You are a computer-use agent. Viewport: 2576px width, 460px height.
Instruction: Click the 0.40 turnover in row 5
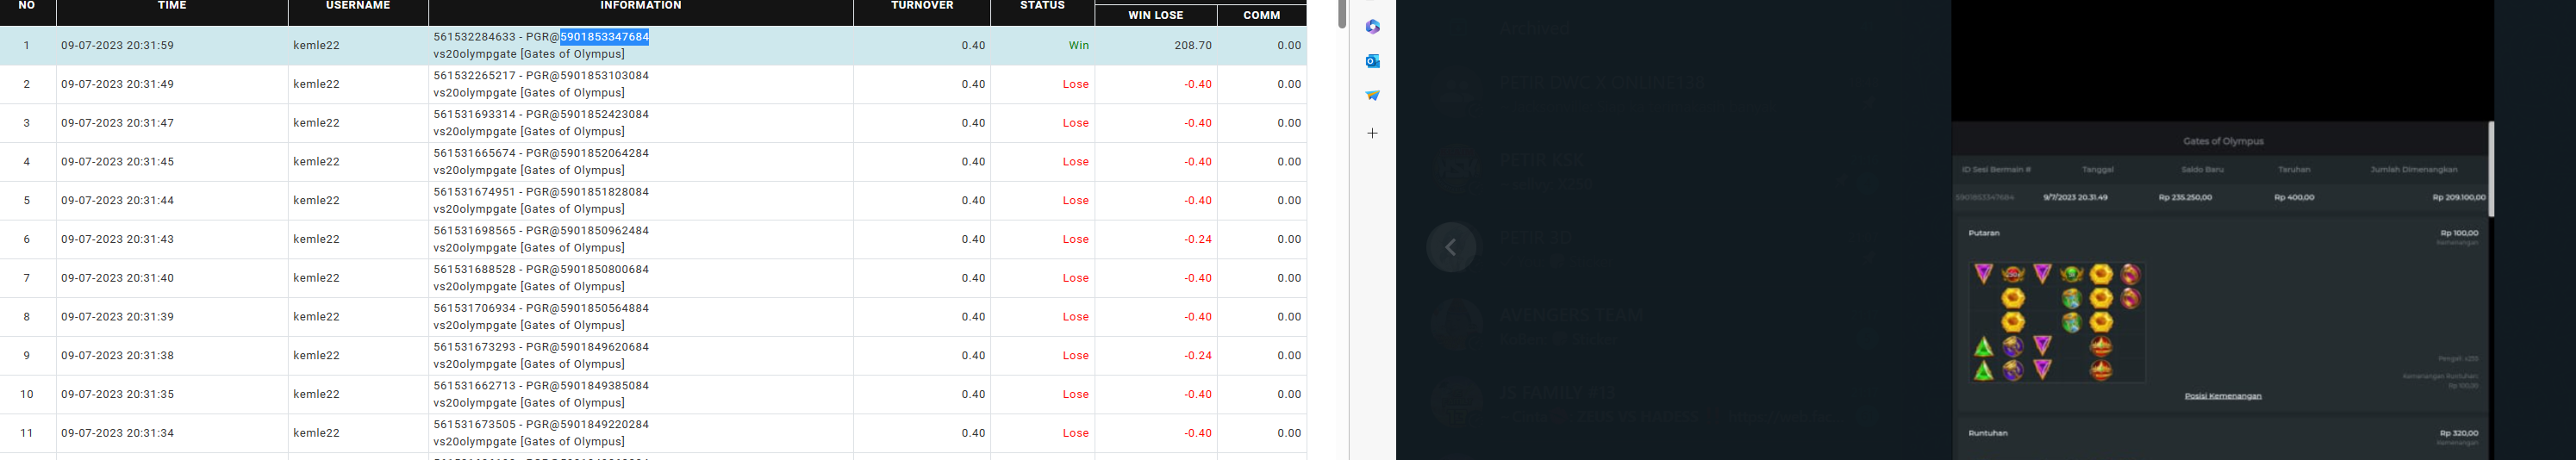(973, 200)
